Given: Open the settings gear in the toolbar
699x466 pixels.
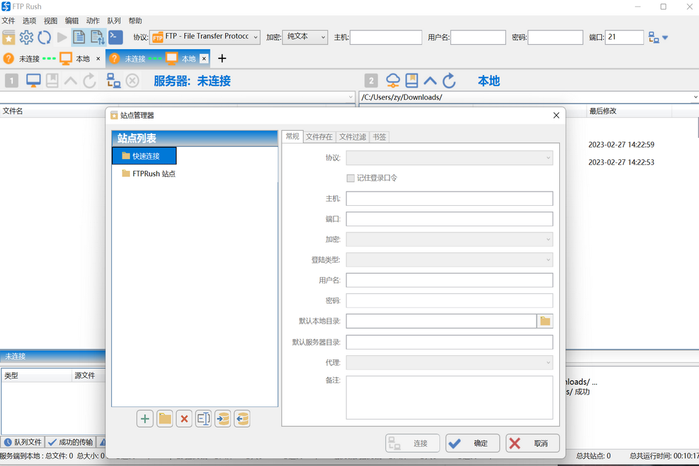Looking at the screenshot, I should click(26, 37).
